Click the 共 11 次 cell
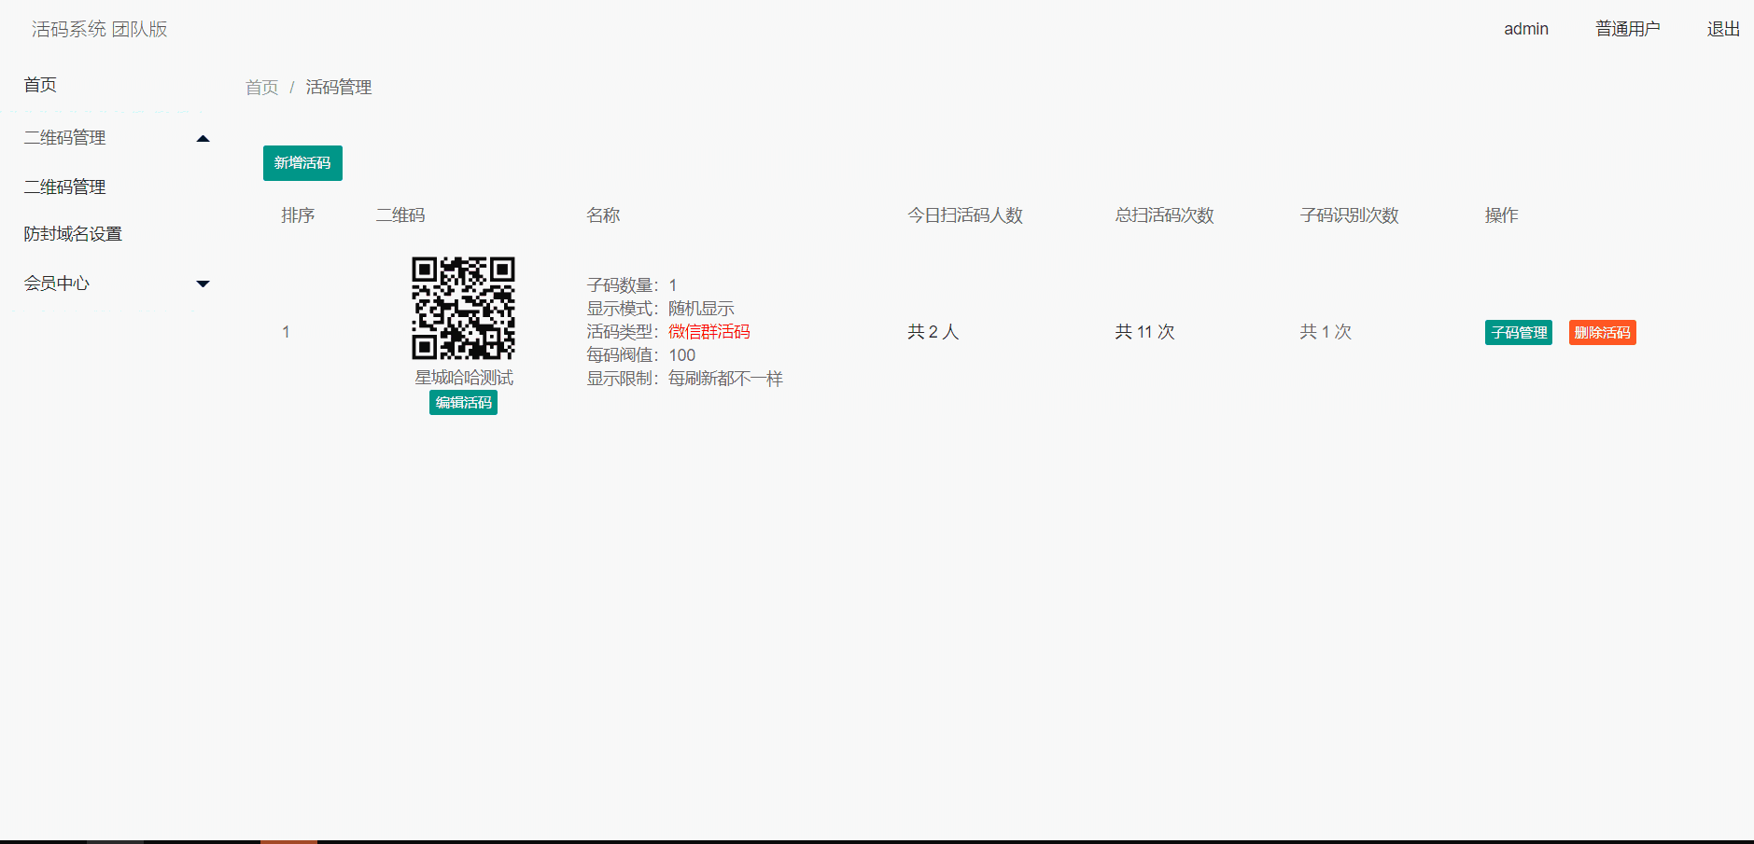Viewport: 1754px width, 844px height. point(1144,332)
